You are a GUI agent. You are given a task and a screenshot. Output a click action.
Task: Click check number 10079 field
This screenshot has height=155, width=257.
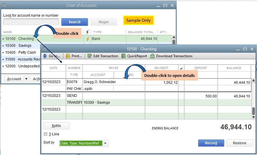(72, 82)
